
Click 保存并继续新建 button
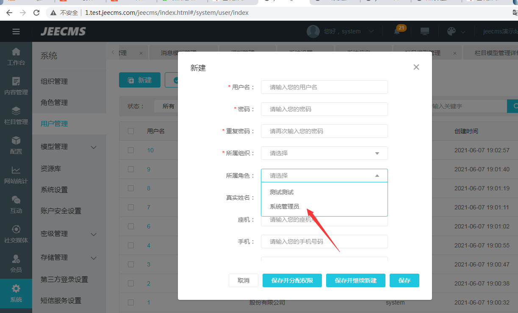[356, 280]
